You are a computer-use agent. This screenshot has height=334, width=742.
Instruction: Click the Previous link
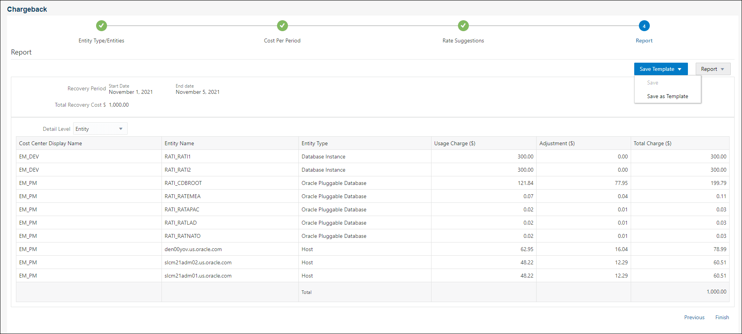(694, 317)
